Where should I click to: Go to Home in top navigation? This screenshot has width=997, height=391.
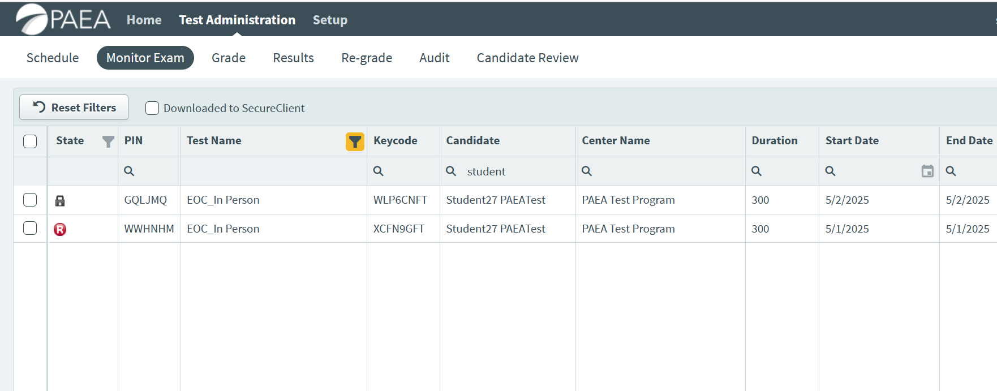coord(144,20)
